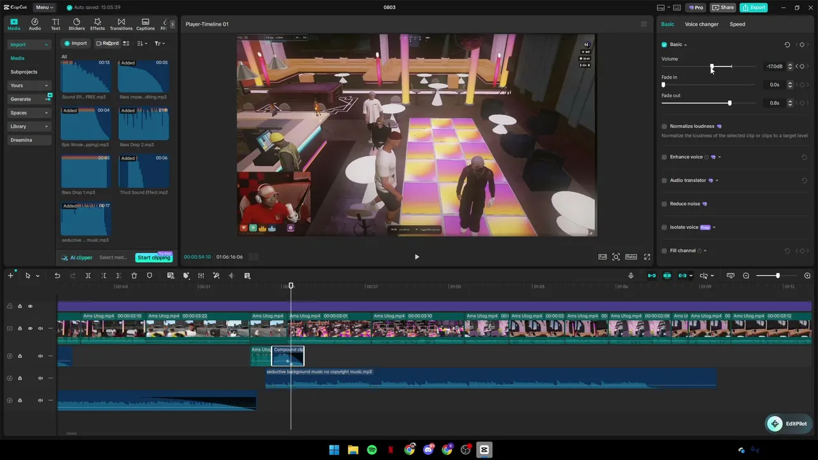Open the player panel menu icon
Image resolution: width=818 pixels, height=460 pixels.
pyautogui.click(x=644, y=24)
